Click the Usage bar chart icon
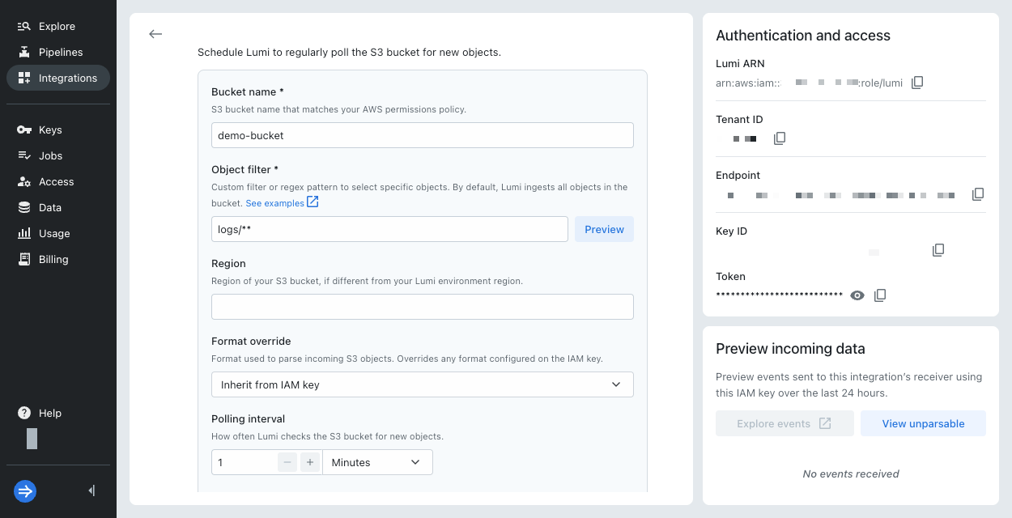This screenshot has width=1012, height=518. click(24, 233)
